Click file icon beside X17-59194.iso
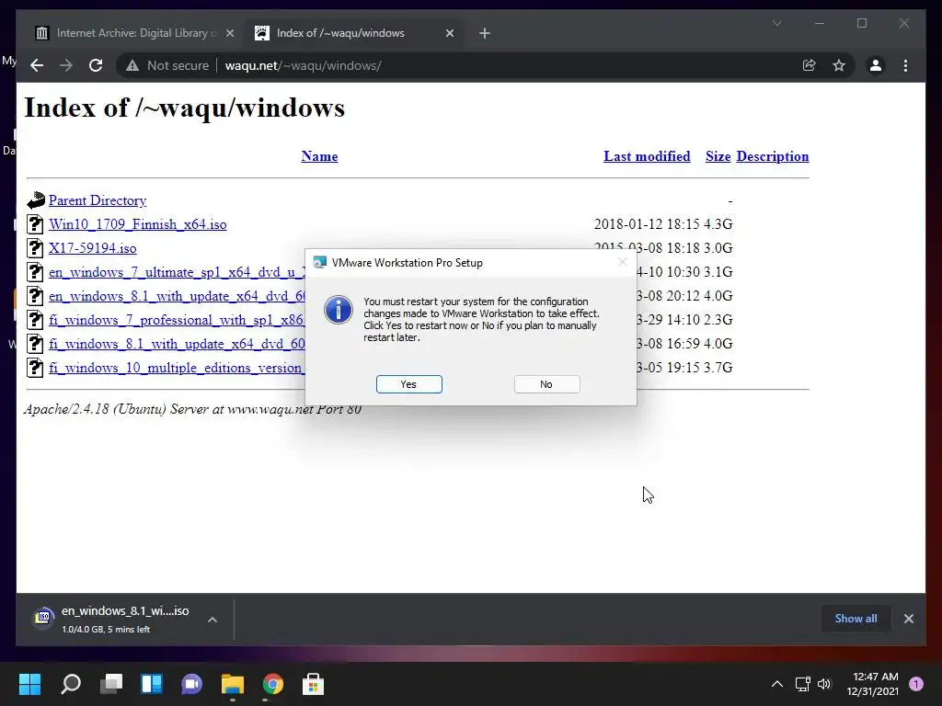Screen dimensions: 942x706 coord(36,248)
